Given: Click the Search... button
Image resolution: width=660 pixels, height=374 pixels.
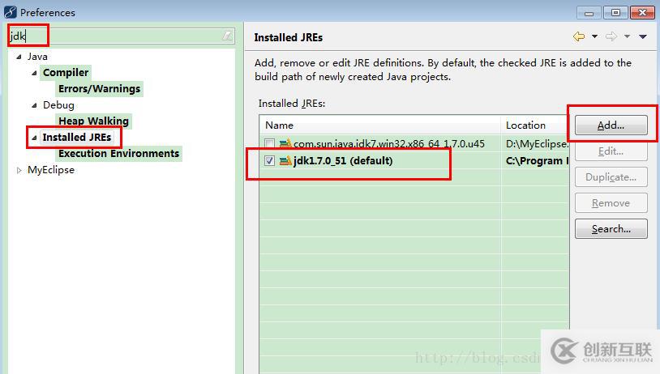Looking at the screenshot, I should coord(611,228).
